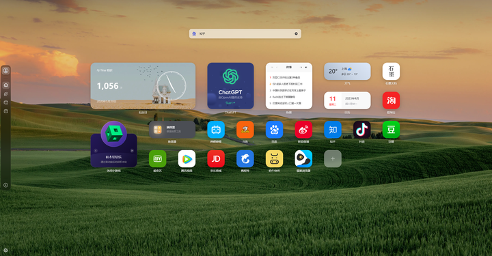Click the search engine icon in search bar

[194, 33]
